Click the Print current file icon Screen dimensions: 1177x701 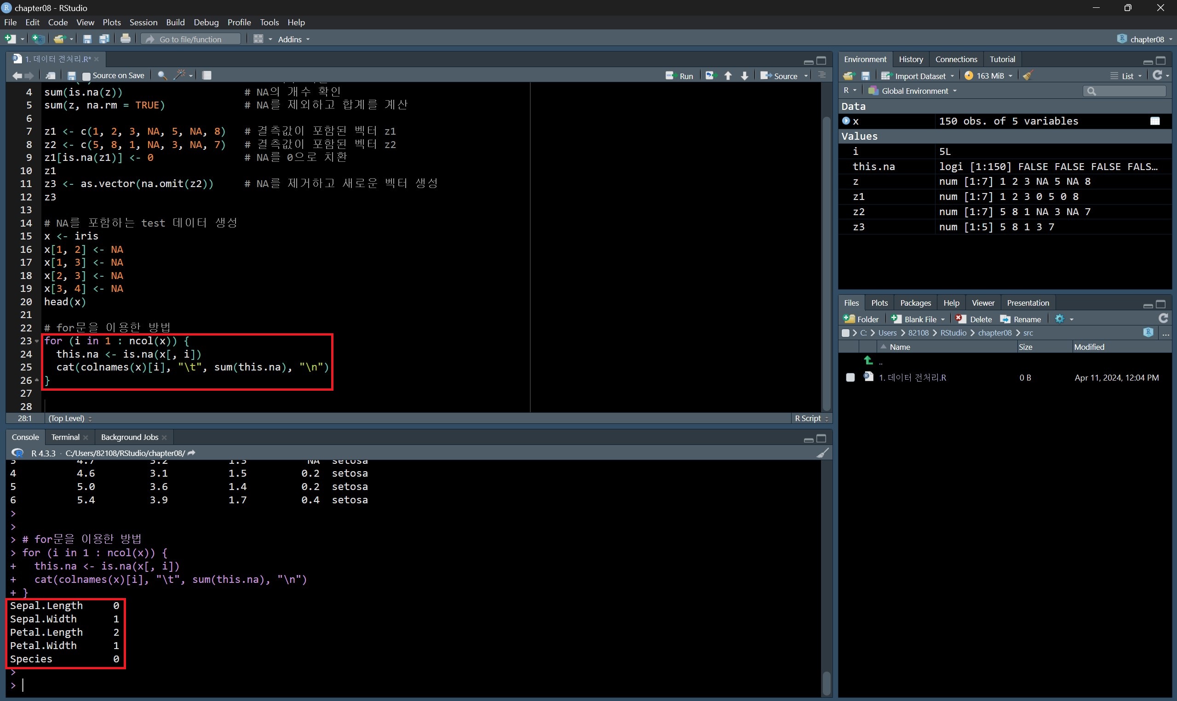click(x=125, y=39)
